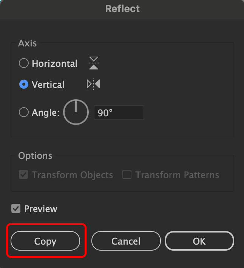
Task: Click the Angle text label
Action: [46, 112]
